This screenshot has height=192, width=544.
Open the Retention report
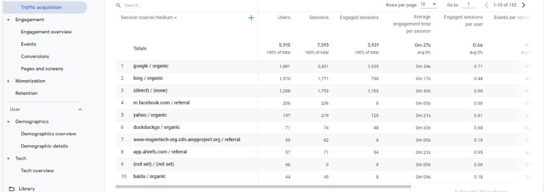pyautogui.click(x=27, y=93)
